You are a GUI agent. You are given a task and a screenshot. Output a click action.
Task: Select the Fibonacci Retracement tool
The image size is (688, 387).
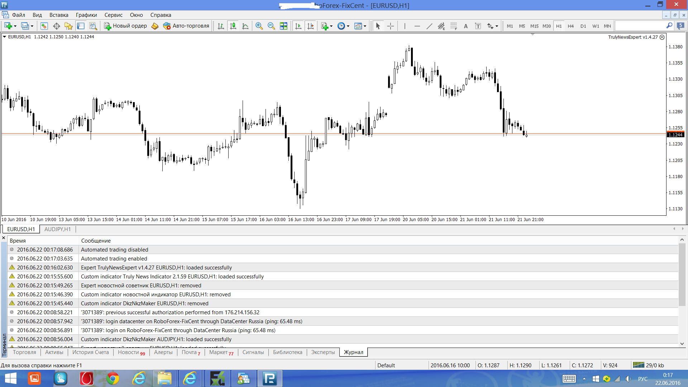[x=454, y=26]
